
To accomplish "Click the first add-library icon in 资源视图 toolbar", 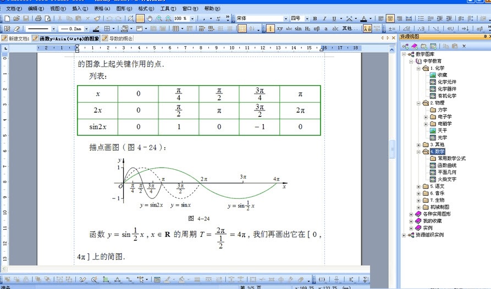I will 406,46.
